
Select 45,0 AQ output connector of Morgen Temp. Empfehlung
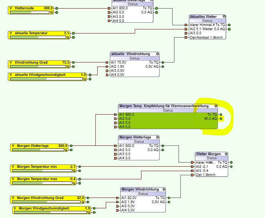coord(221,119)
